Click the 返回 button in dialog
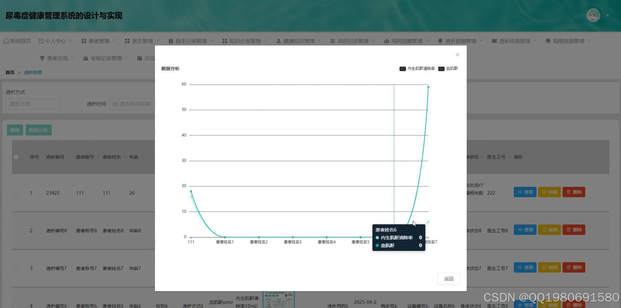This screenshot has height=308, width=621. pos(449,279)
